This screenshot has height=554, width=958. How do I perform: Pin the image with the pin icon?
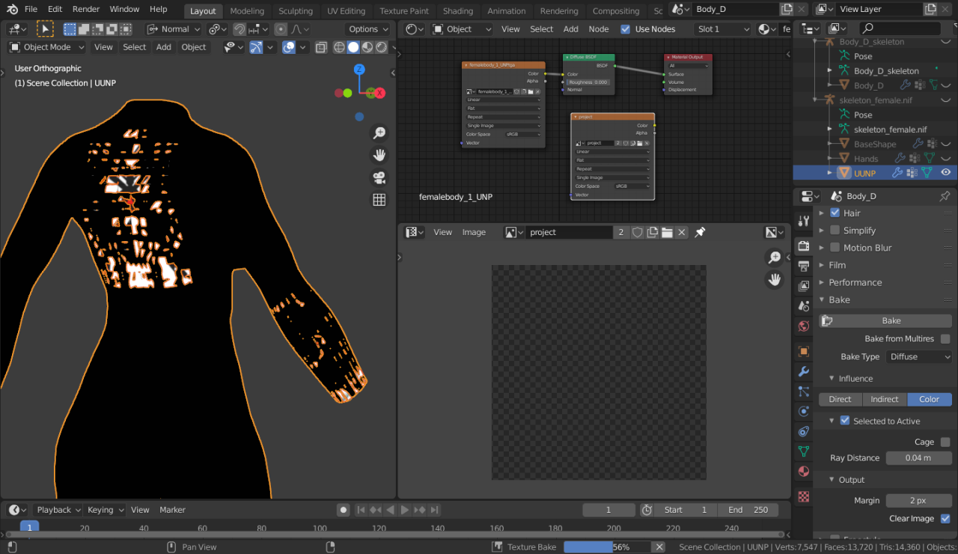coord(700,232)
